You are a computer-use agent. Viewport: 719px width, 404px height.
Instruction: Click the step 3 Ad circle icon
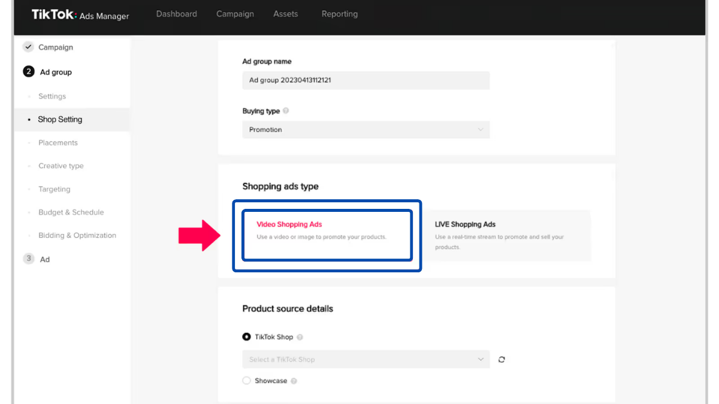click(28, 259)
